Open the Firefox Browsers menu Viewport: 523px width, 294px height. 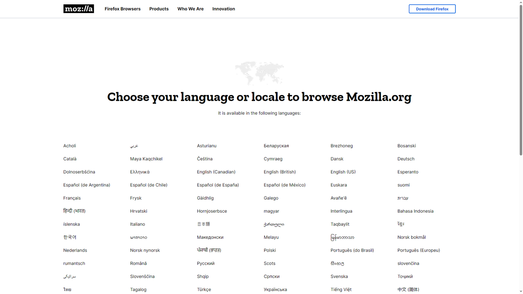(x=122, y=9)
